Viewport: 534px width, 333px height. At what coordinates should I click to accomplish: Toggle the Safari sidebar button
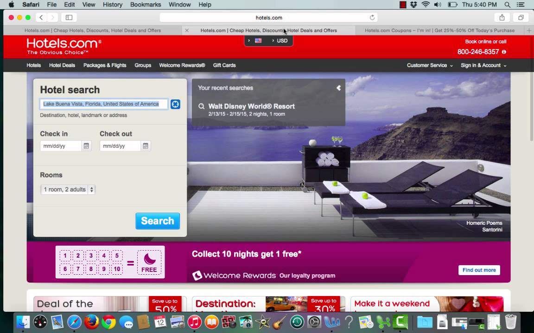69,17
